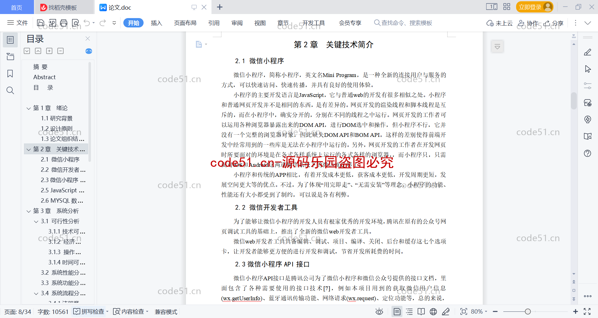Image resolution: width=598 pixels, height=318 pixels.
Task: Go to 2.6 MYSQL outline entry
Action: (62, 201)
